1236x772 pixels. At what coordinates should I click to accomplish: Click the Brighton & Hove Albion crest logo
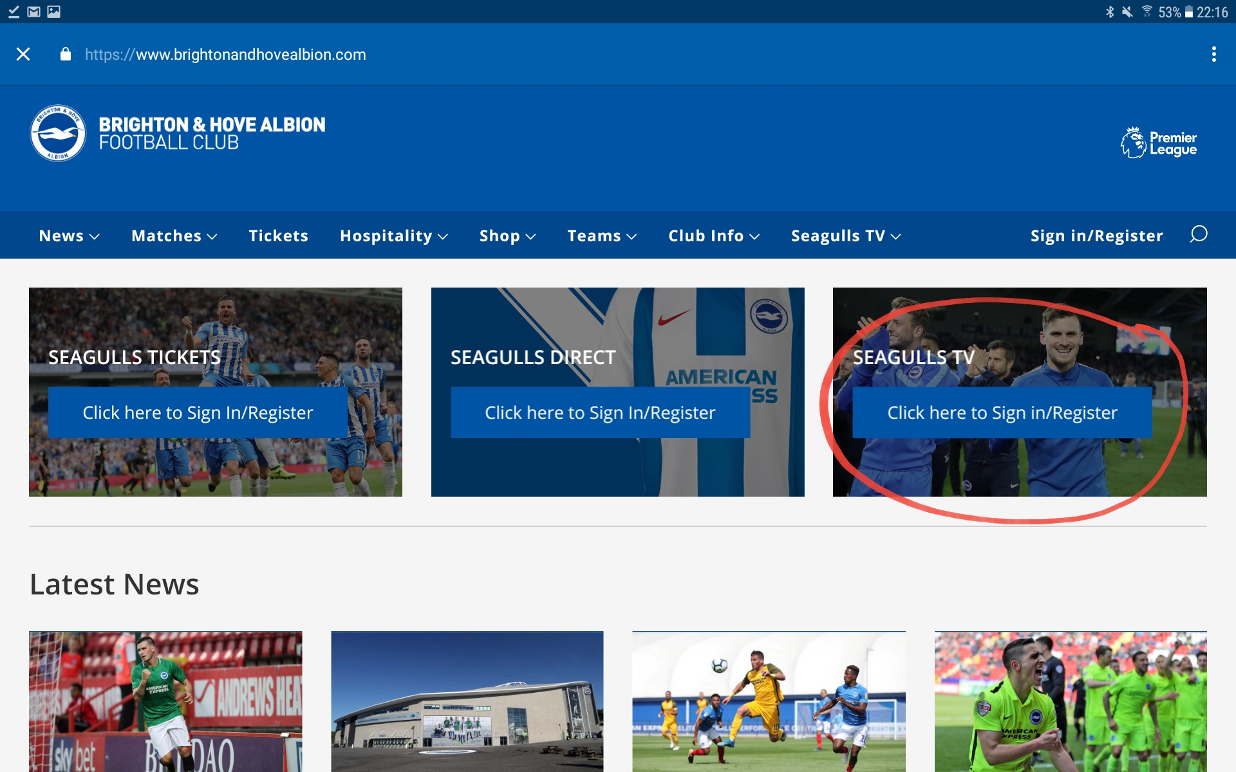58,133
